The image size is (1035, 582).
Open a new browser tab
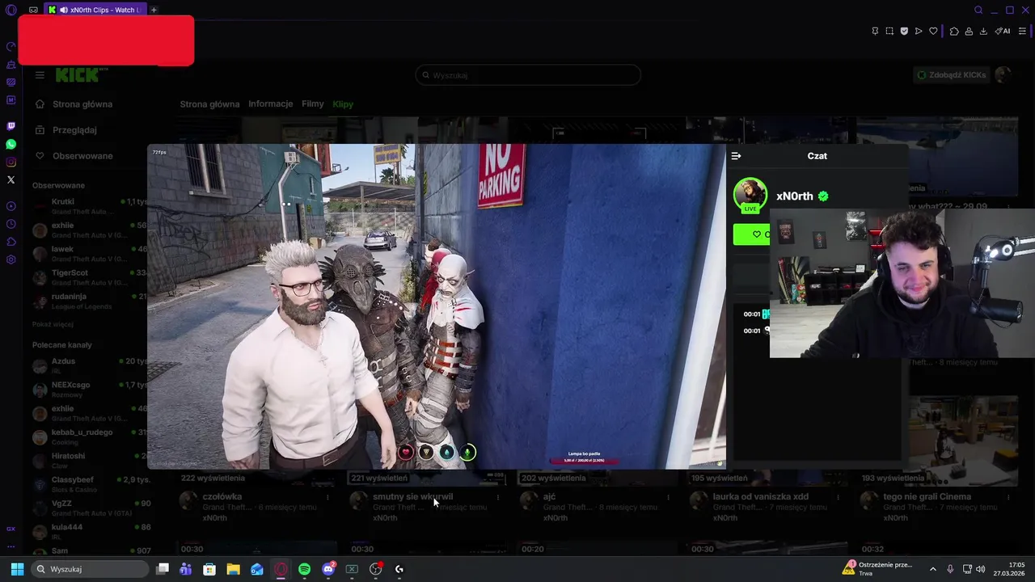[x=154, y=10]
